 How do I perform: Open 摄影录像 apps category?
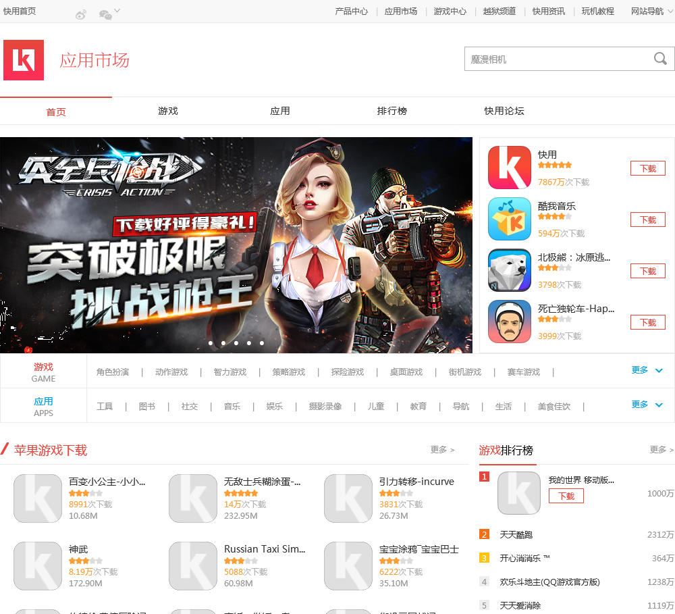pos(325,407)
